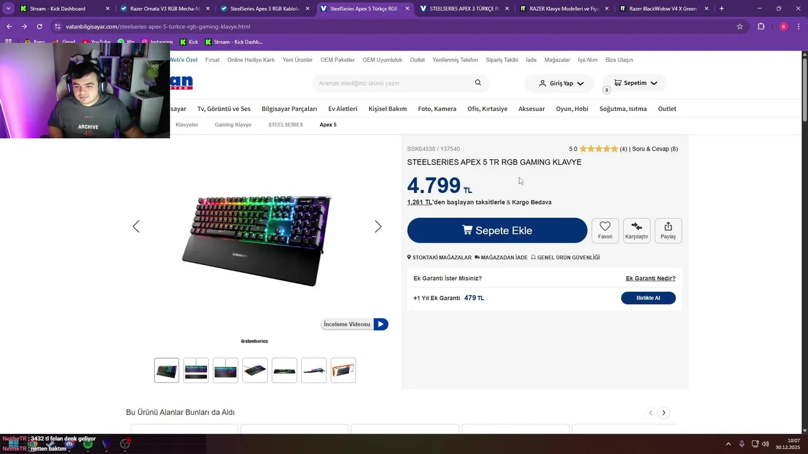This screenshot has width=808, height=454.
Task: Add warranty with Birlikte Al button
Action: [x=648, y=298]
